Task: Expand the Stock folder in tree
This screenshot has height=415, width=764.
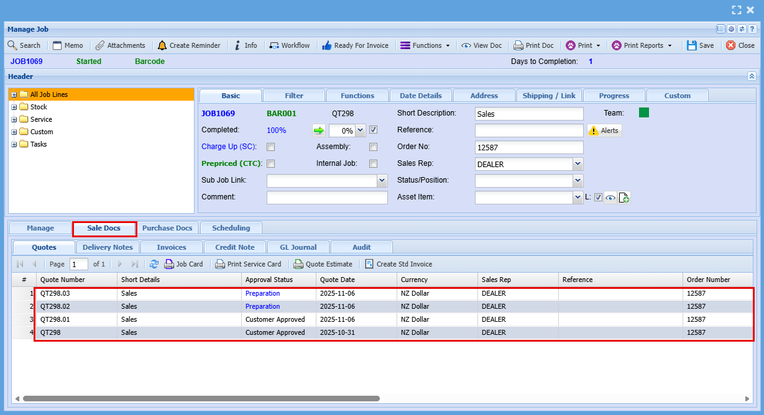Action: (14, 107)
